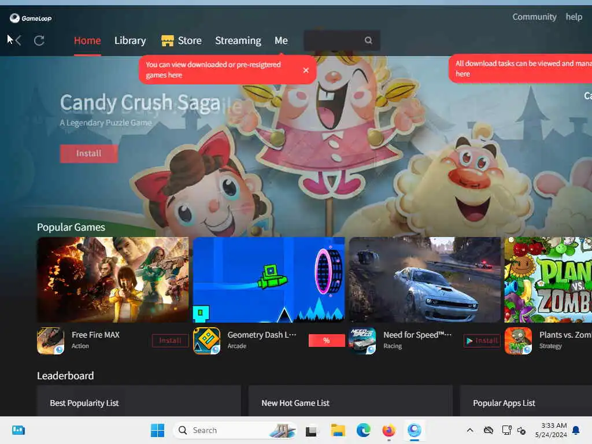
Task: Click the muted volume tray icon
Action: (x=521, y=430)
